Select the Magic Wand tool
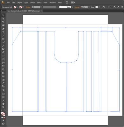 click(x=3, y=22)
